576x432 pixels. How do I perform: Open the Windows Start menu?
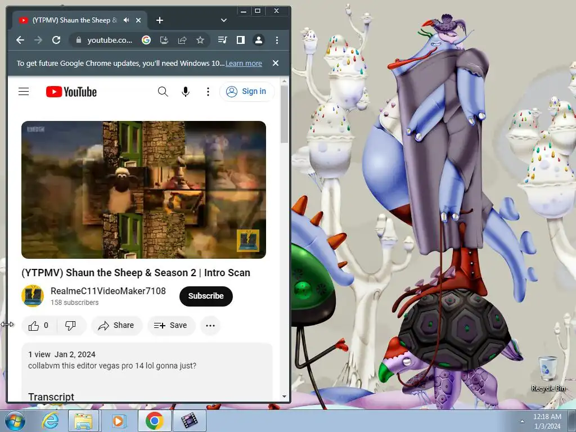14,421
